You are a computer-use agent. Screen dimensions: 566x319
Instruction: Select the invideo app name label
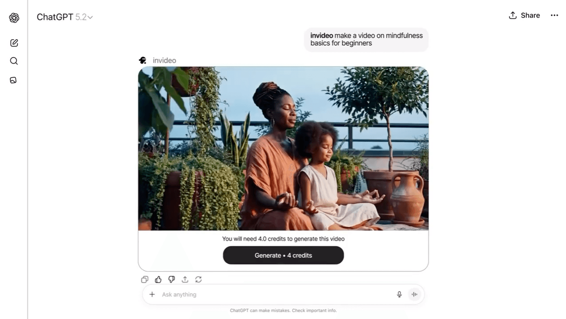(x=164, y=60)
